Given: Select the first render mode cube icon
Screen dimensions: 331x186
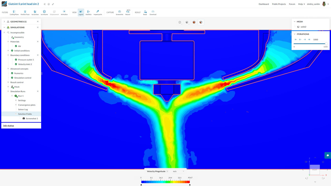Looking at the screenshot, I should coord(180,22).
